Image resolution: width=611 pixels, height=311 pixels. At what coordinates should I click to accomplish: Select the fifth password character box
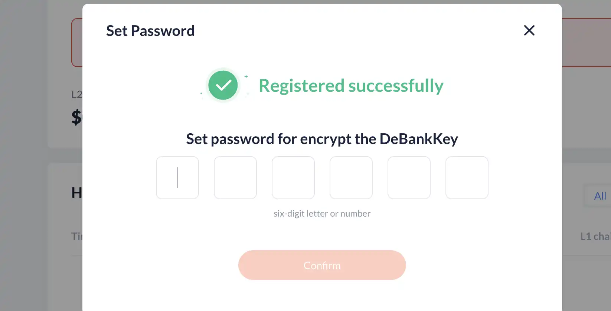point(409,178)
